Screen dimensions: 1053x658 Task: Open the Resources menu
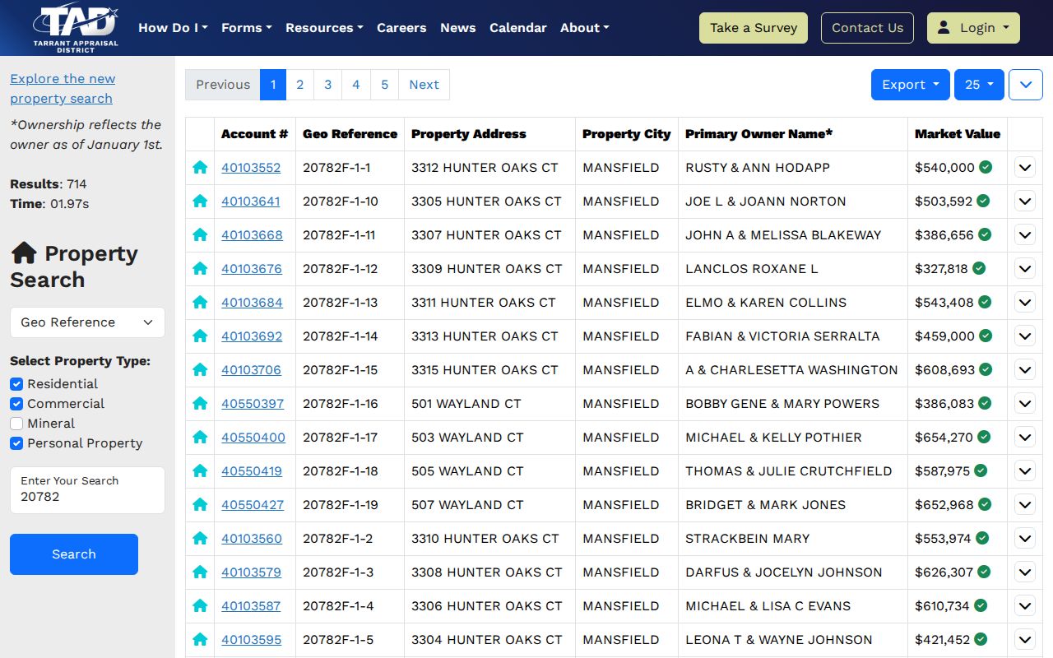point(324,28)
